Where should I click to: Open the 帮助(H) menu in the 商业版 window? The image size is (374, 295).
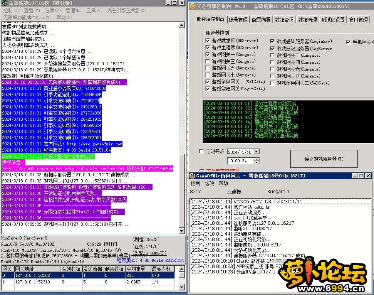tap(64, 17)
